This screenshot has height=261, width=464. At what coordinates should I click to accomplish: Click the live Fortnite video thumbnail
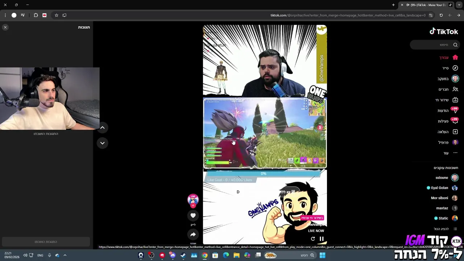pyautogui.click(x=265, y=133)
